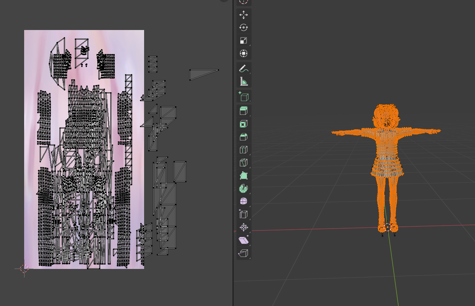The width and height of the screenshot is (475, 306).
Task: Activate the Extrude Region tool
Action: [x=244, y=111]
